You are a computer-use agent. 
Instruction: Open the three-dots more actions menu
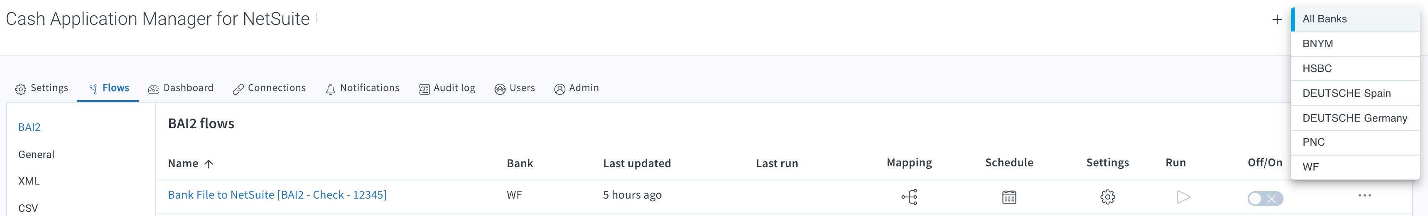(x=1364, y=196)
